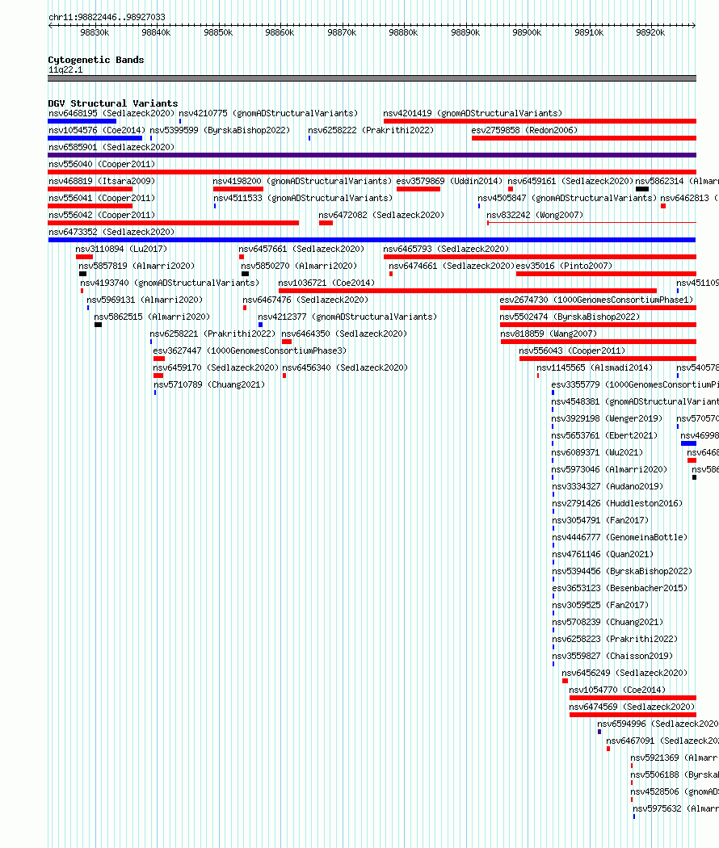
Task: Select the purple nsv6585901 variant bar
Action: pyautogui.click(x=372, y=155)
